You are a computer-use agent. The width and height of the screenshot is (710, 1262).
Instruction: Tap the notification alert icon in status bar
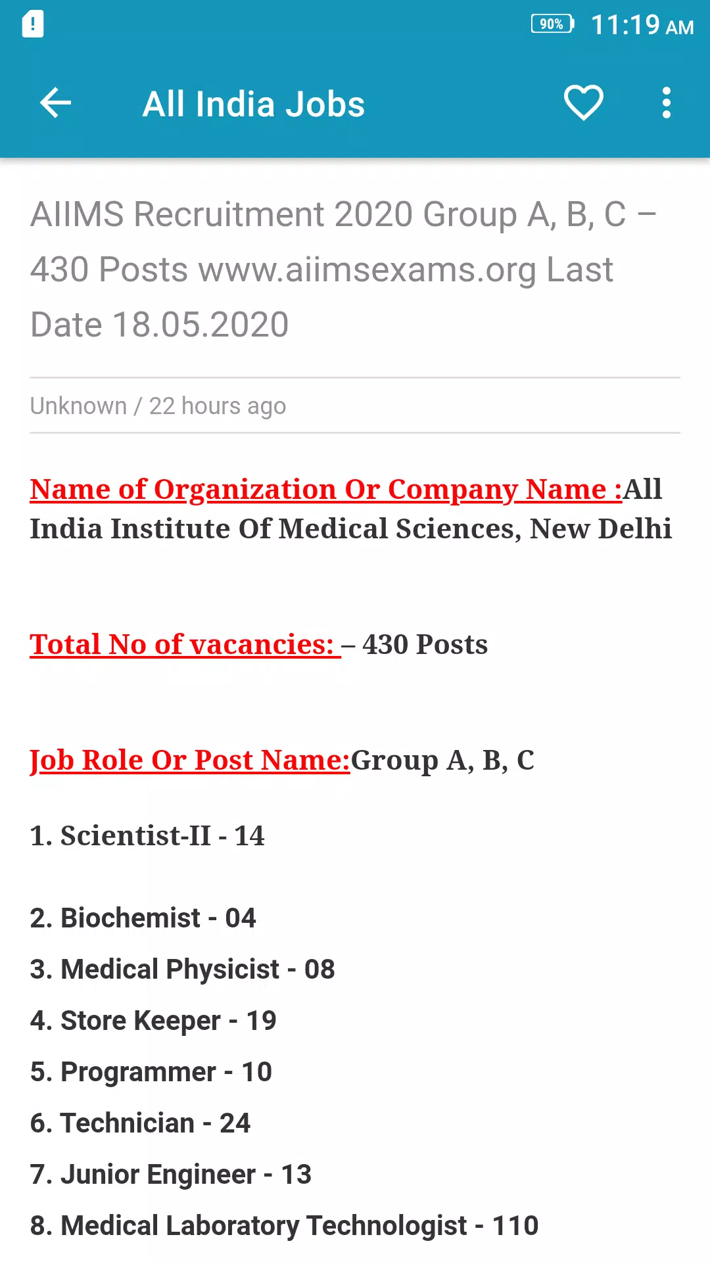click(x=33, y=24)
